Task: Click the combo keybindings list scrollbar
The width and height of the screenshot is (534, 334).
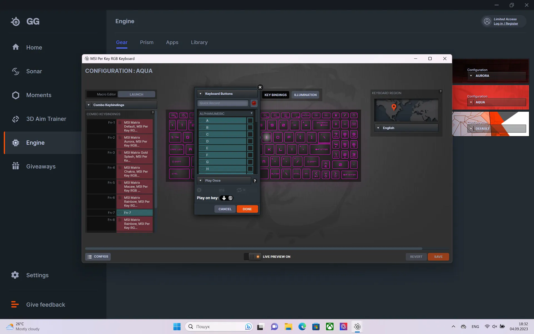Action: [x=156, y=160]
